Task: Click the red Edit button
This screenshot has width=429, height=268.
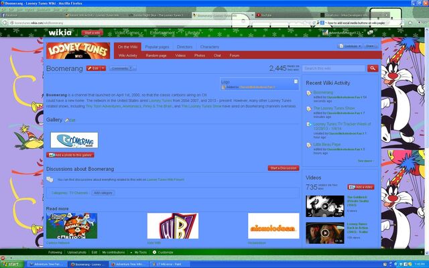Action: pyautogui.click(x=93, y=68)
